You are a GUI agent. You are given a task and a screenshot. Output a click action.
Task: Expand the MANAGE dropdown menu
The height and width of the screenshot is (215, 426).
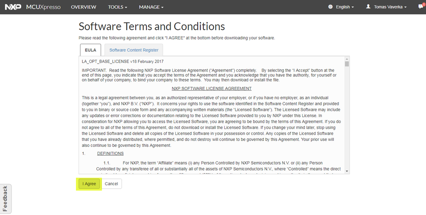pyautogui.click(x=151, y=7)
